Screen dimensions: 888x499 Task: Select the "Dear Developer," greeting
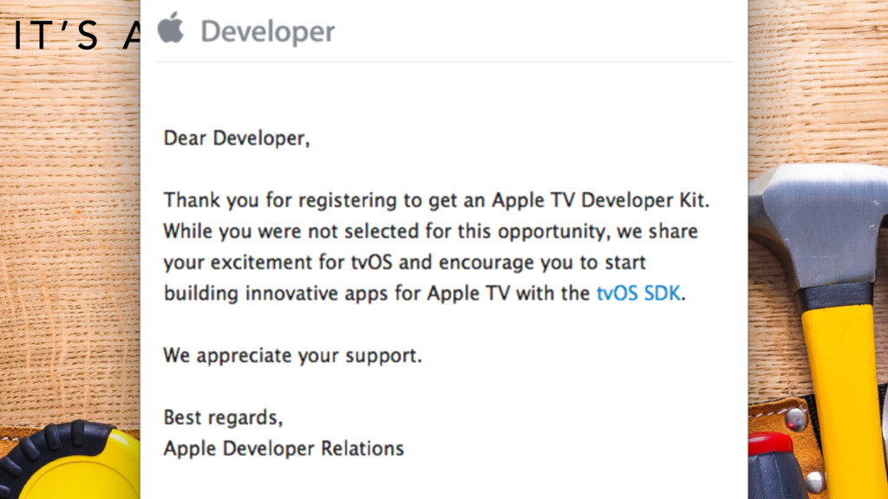(x=237, y=139)
